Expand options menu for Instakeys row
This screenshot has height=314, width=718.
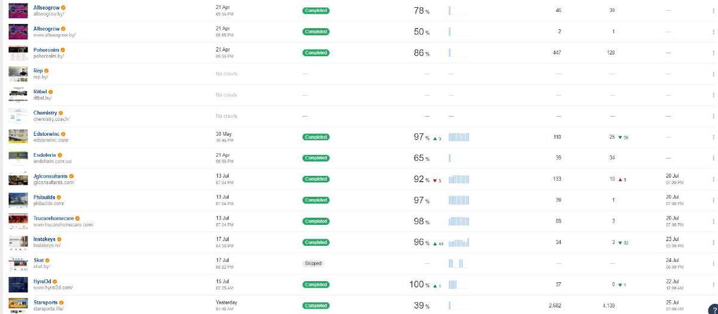pos(713,242)
